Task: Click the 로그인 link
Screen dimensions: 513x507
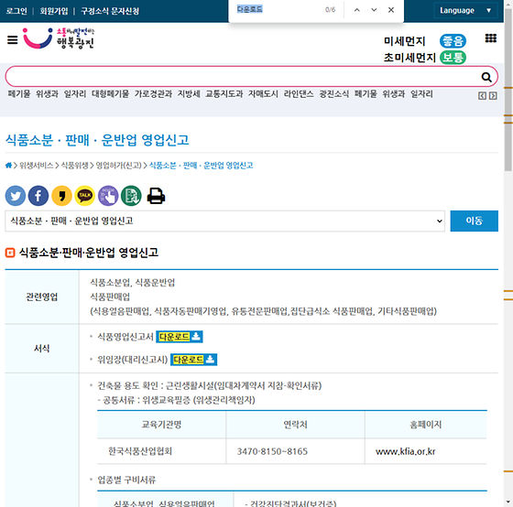Action: coord(16,11)
